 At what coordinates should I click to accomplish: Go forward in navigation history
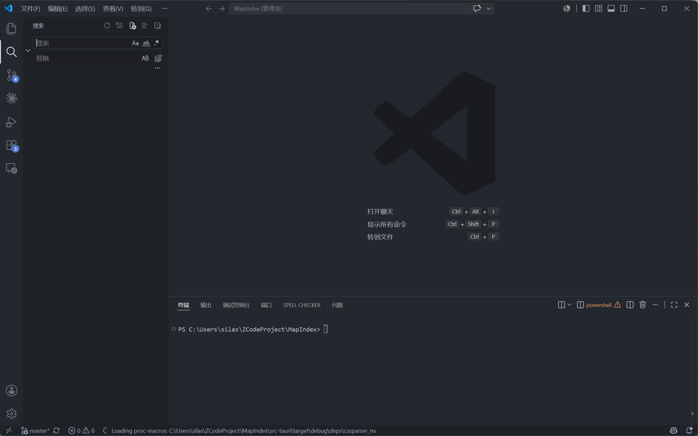[x=221, y=9]
